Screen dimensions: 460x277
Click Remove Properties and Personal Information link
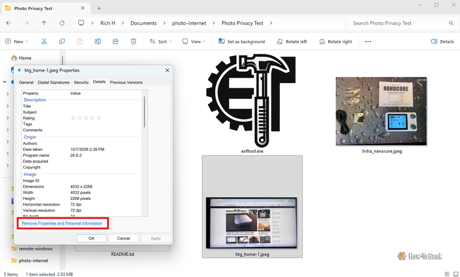pyautogui.click(x=62, y=223)
